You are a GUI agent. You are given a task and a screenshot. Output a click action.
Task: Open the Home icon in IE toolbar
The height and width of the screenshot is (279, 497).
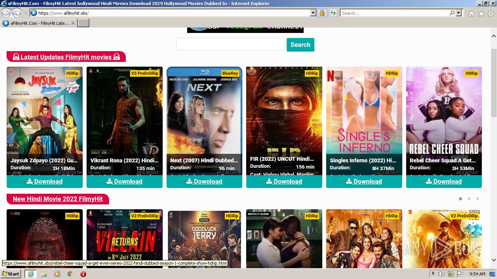pos(471,14)
